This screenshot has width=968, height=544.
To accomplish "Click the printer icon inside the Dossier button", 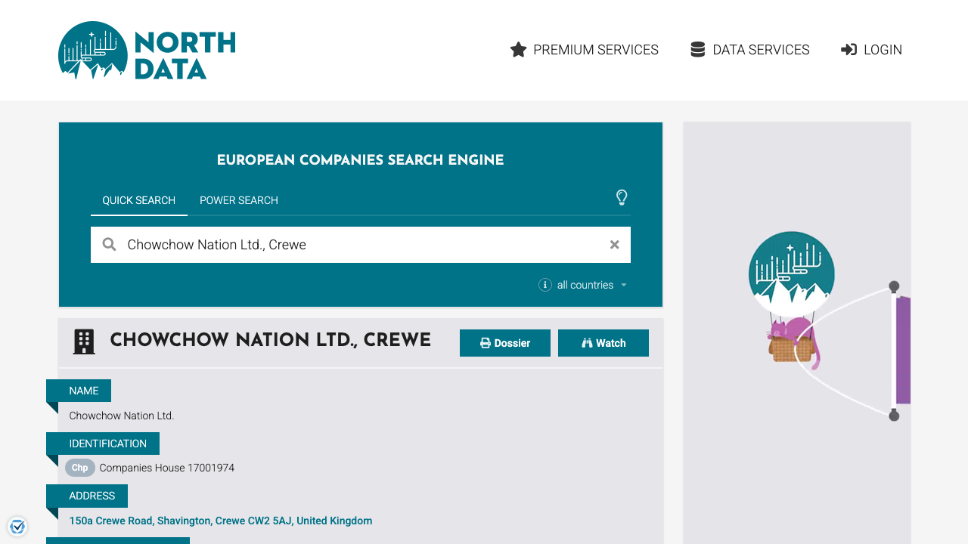I will 485,342.
